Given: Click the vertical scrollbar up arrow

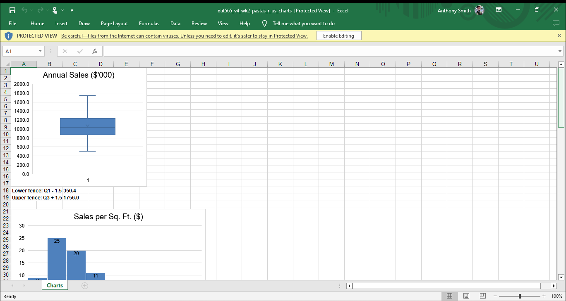Looking at the screenshot, I should click(x=561, y=64).
